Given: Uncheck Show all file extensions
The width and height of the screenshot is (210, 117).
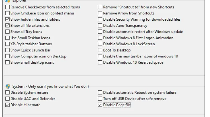Looking at the screenshot, I should tap(7, 25).
